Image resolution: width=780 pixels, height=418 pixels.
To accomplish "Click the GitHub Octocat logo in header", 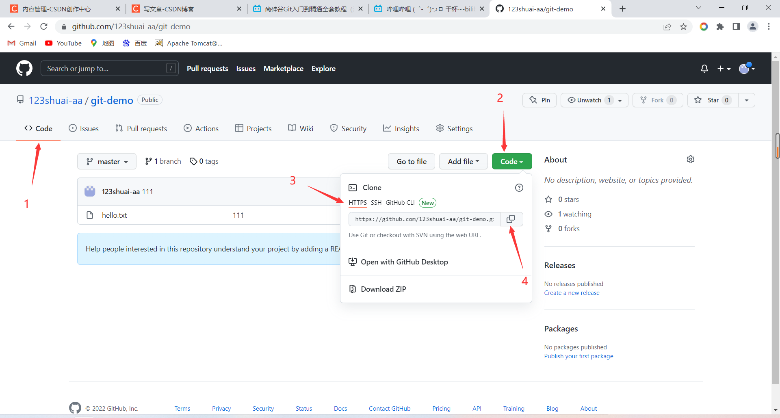I will tap(24, 68).
